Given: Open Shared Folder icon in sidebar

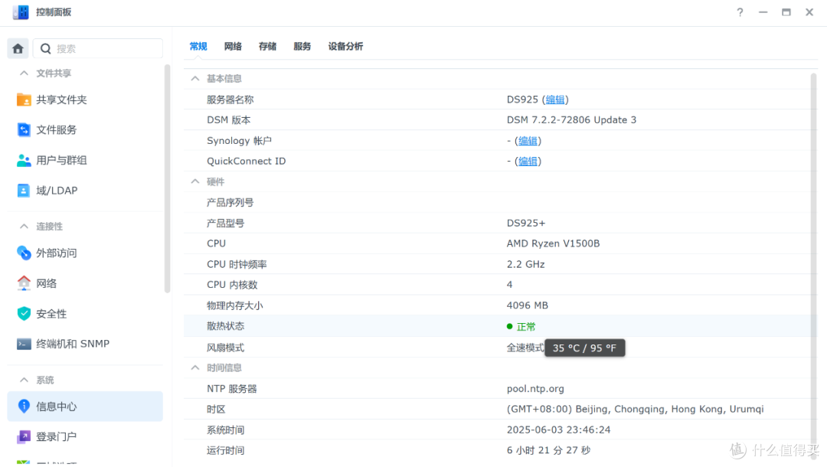Looking at the screenshot, I should (x=24, y=100).
